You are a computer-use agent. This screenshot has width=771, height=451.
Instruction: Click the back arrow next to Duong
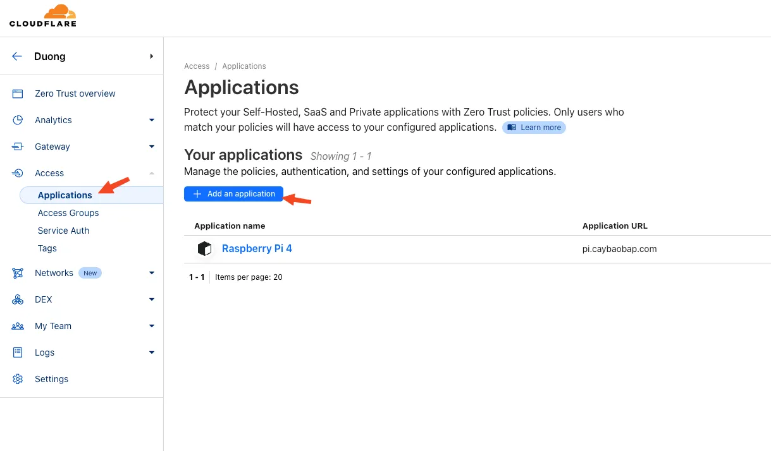16,56
